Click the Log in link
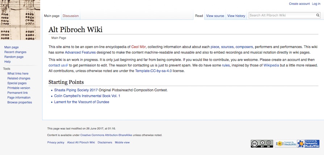324x155 pixels. (x=316, y=4)
